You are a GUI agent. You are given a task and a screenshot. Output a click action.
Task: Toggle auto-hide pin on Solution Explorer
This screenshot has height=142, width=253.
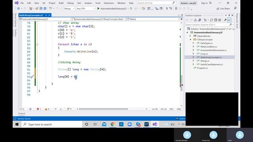point(229,15)
